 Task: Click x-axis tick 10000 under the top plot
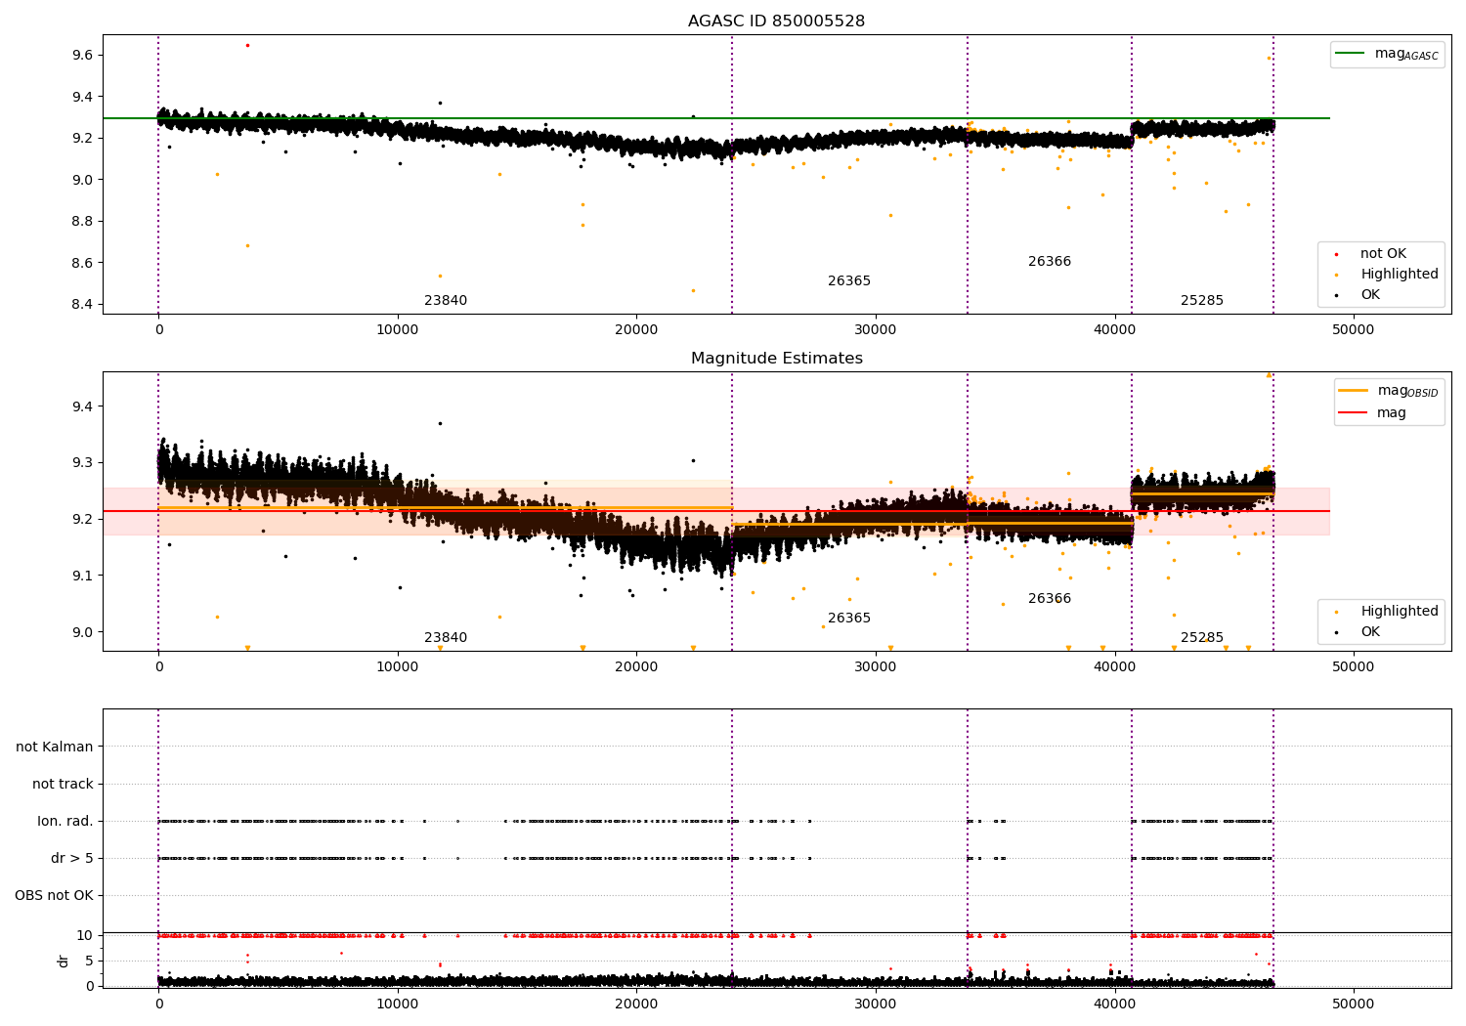pos(397,330)
